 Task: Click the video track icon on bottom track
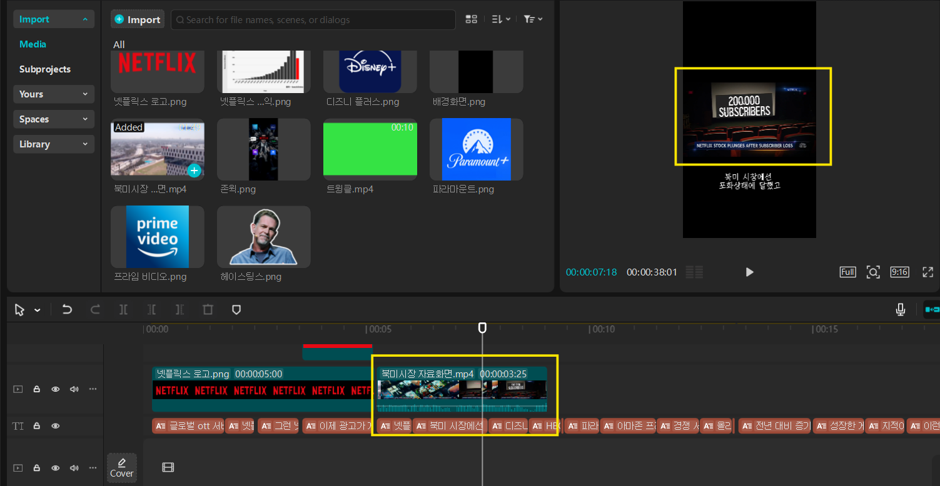tap(18, 468)
